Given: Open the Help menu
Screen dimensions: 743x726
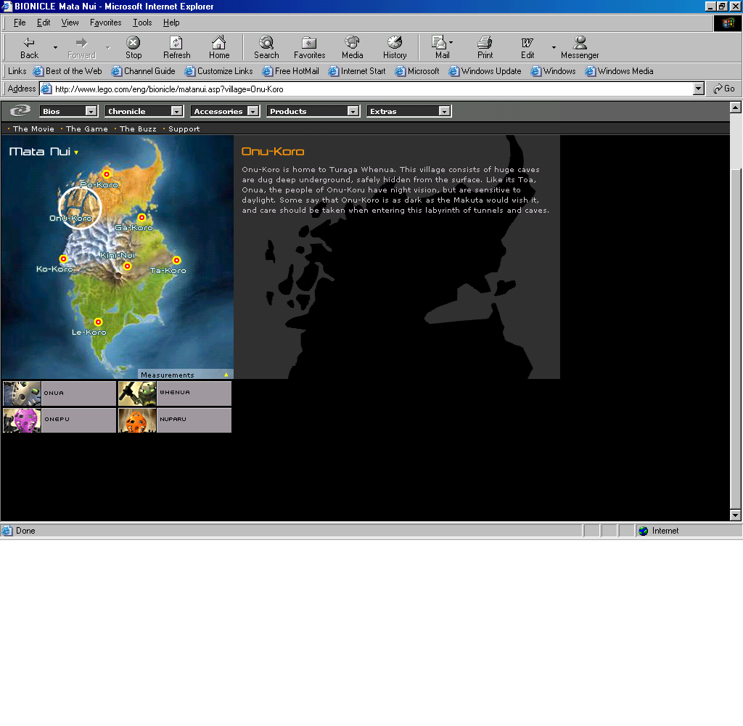Looking at the screenshot, I should tap(171, 23).
